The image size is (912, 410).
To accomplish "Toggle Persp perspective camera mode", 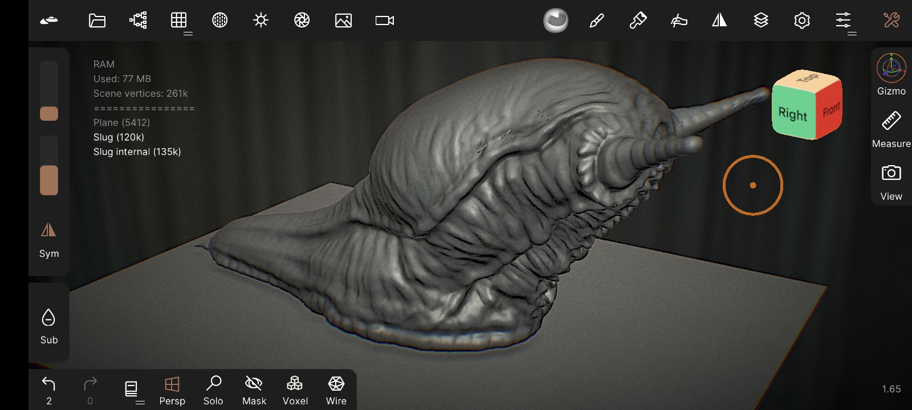I will 172,391.
